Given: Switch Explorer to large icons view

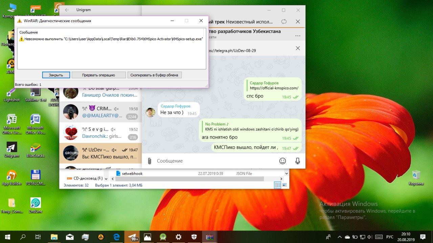Looking at the screenshot, I should click(x=284, y=185).
